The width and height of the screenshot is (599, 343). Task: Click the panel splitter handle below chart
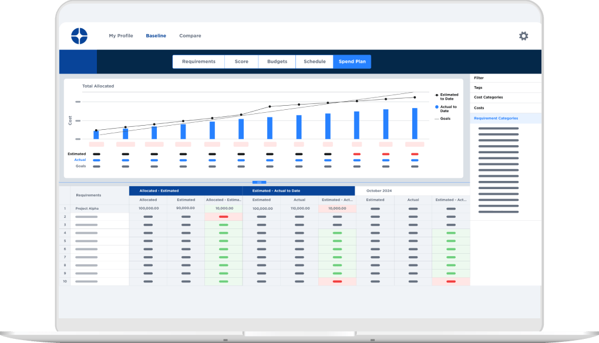(x=259, y=183)
